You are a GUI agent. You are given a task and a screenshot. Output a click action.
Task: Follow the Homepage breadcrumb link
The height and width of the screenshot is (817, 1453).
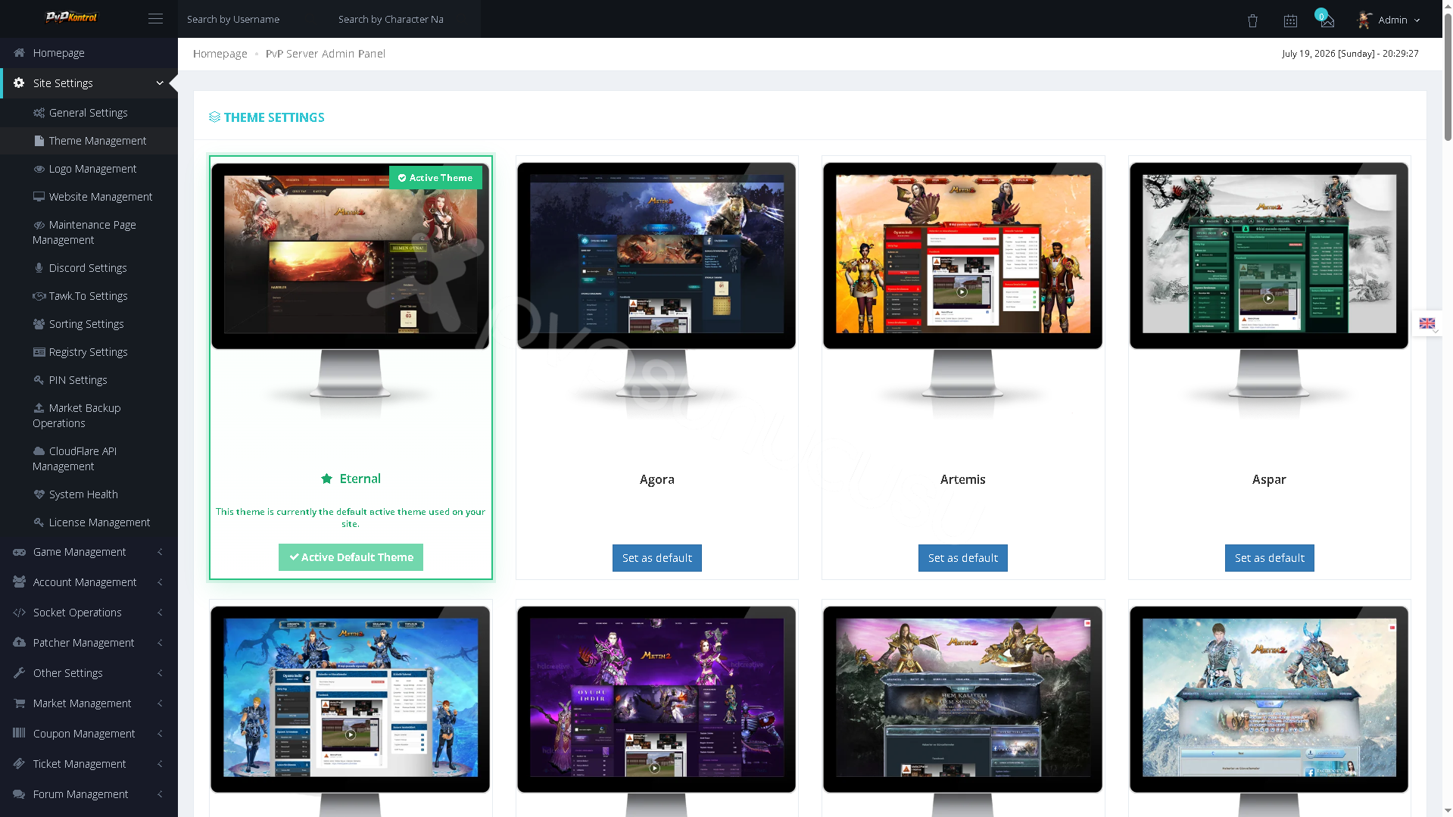pos(220,54)
